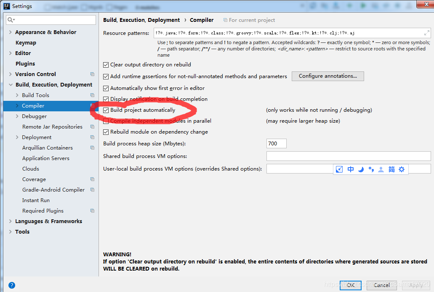Disable Automatically show first error in editor
This screenshot has width=434, height=292.
point(106,88)
